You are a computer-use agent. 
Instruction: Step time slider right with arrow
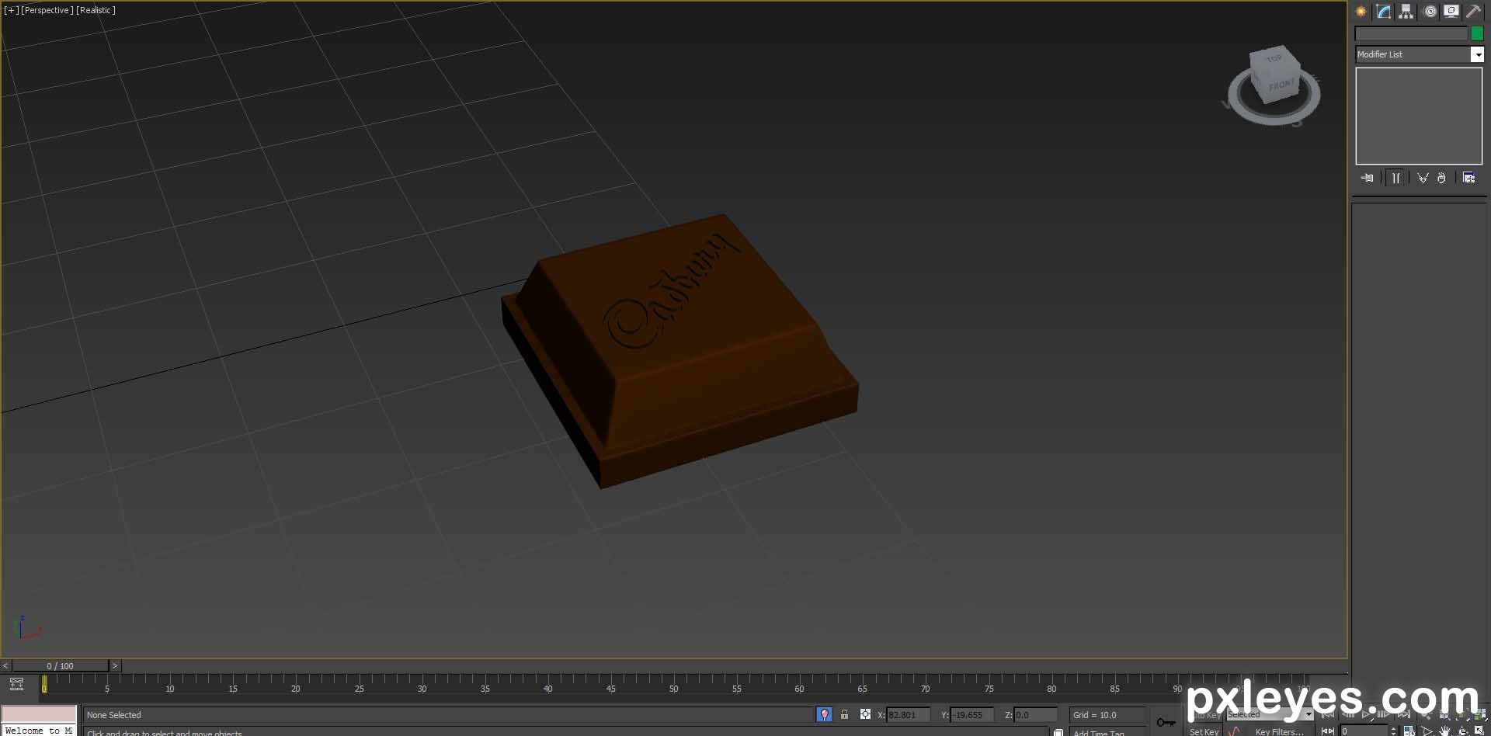click(x=115, y=665)
